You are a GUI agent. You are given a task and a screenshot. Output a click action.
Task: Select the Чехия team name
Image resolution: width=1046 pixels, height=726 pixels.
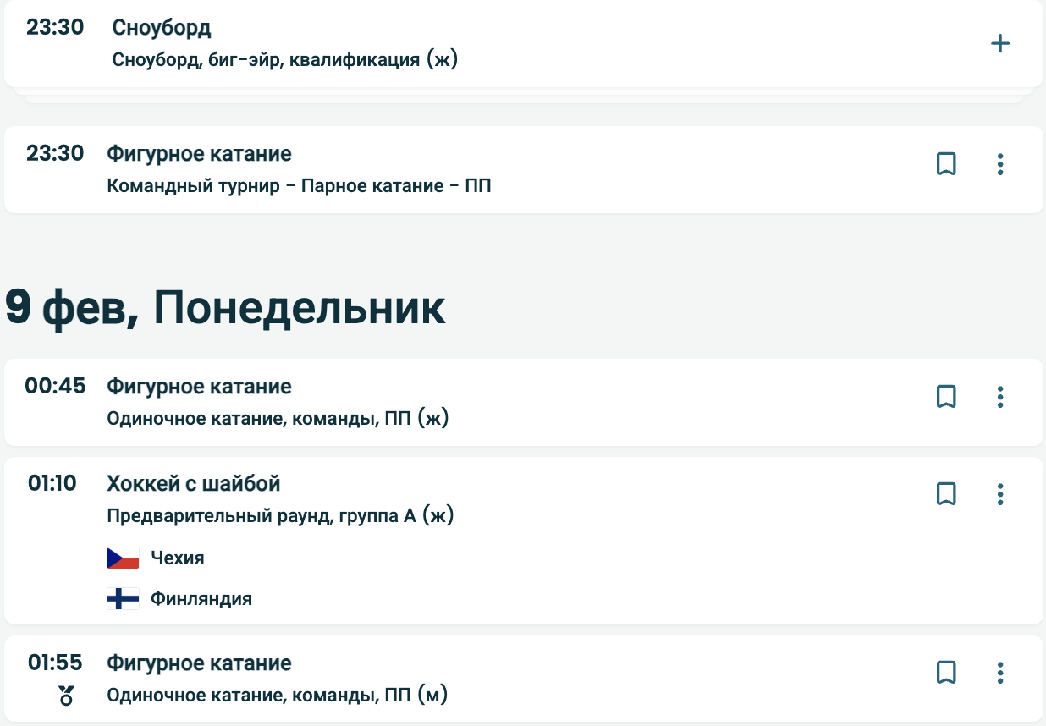click(x=178, y=558)
